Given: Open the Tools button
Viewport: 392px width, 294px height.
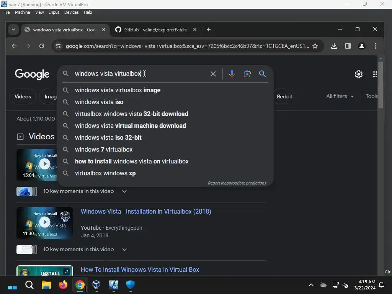Looking at the screenshot, I should (371, 96).
